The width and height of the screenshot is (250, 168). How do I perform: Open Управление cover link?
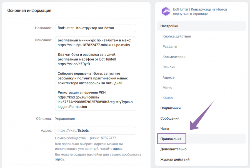click(65, 119)
